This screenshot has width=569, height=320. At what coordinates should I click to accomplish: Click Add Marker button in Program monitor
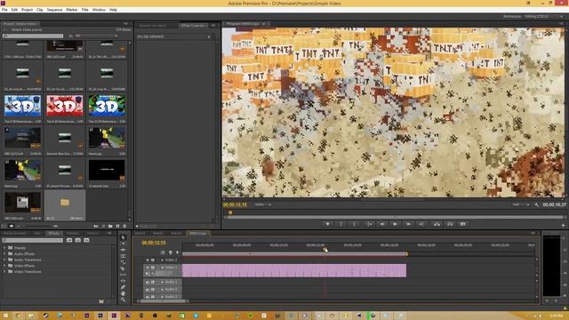(x=327, y=224)
